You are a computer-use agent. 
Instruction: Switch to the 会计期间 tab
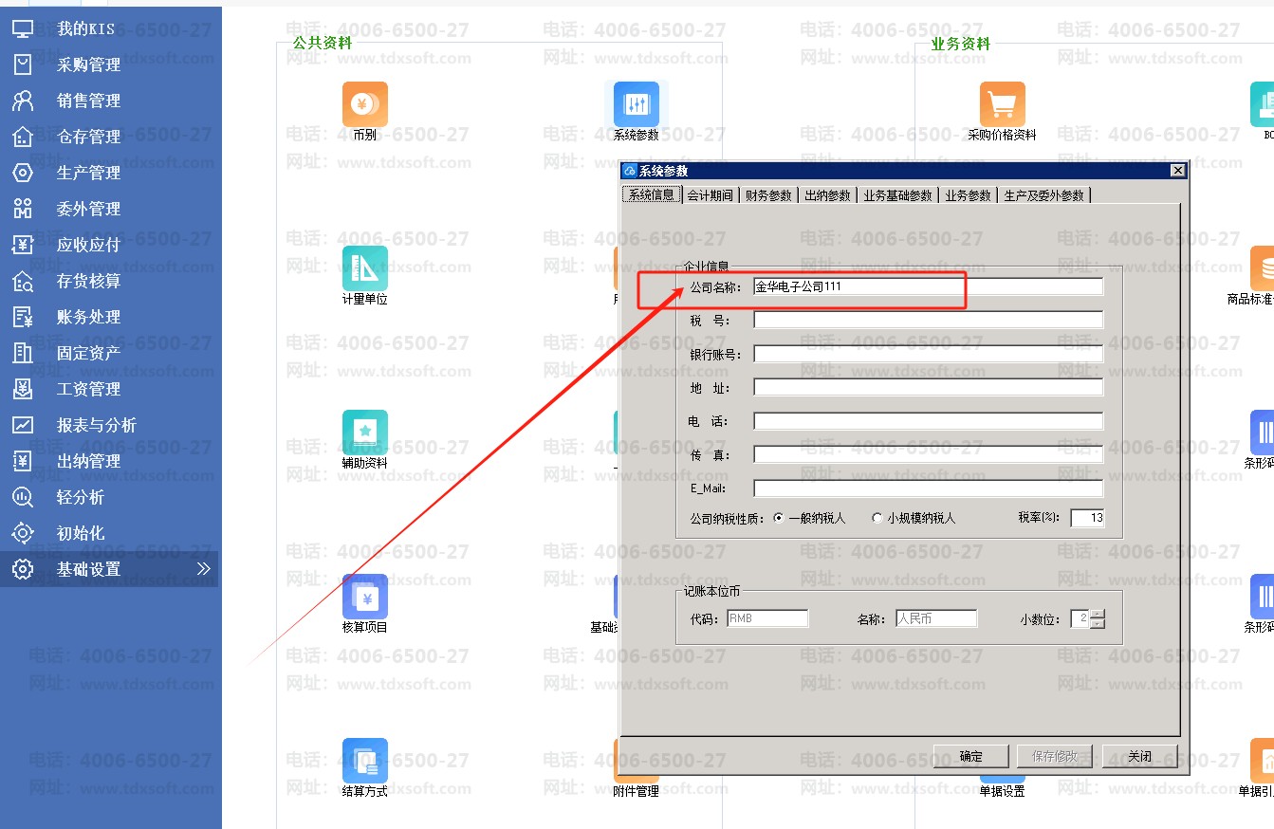tap(711, 195)
